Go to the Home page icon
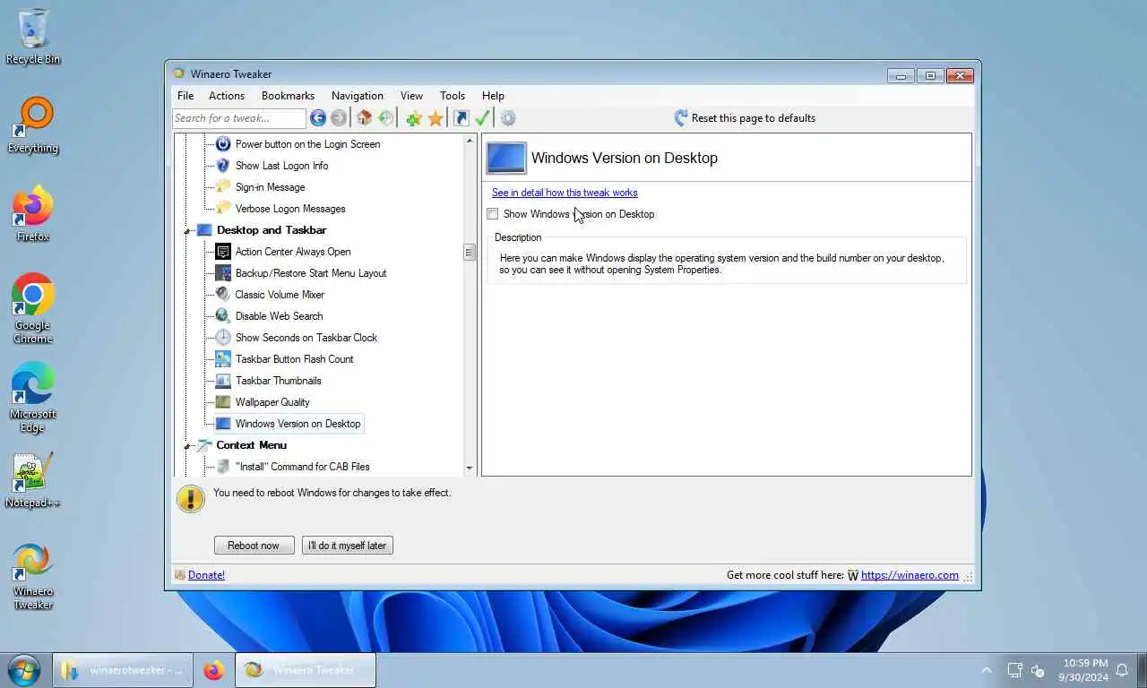Viewport: 1147px width, 688px height. click(365, 118)
